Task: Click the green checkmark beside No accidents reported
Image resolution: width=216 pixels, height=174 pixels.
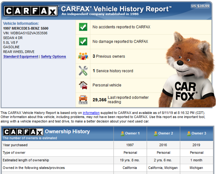Action: [x=83, y=27]
